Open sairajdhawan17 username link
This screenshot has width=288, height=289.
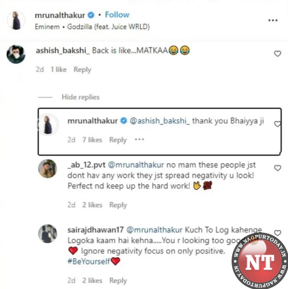click(96, 230)
